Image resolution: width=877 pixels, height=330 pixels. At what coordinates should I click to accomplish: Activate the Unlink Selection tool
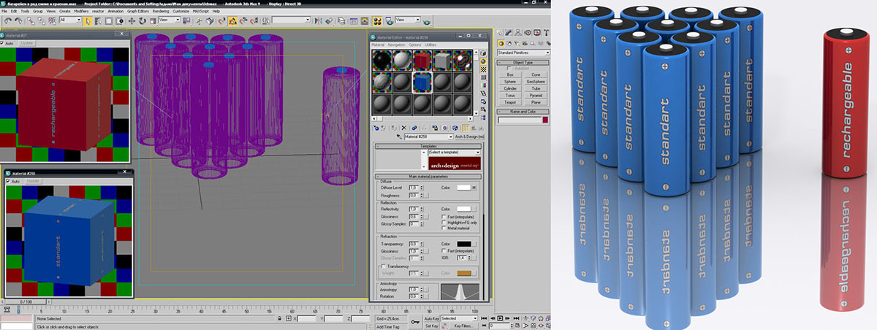click(x=41, y=20)
